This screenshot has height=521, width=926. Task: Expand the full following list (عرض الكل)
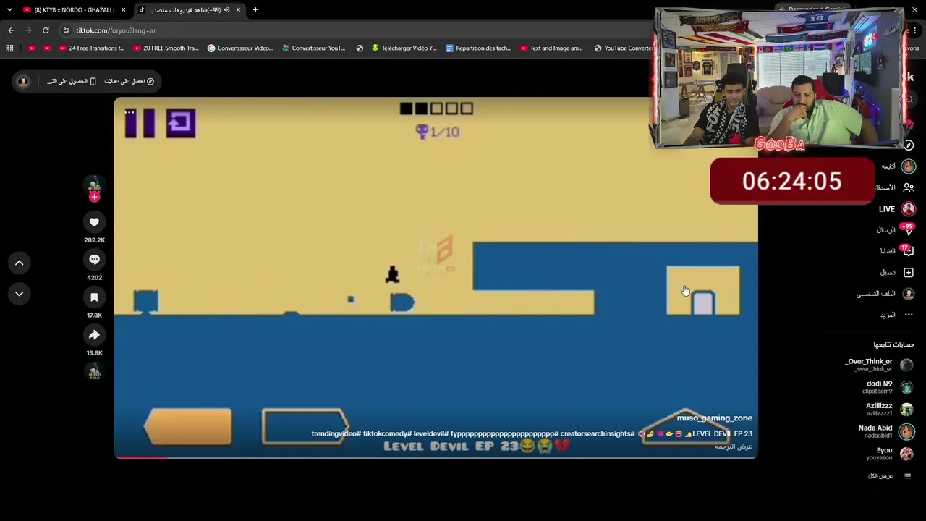(890, 476)
